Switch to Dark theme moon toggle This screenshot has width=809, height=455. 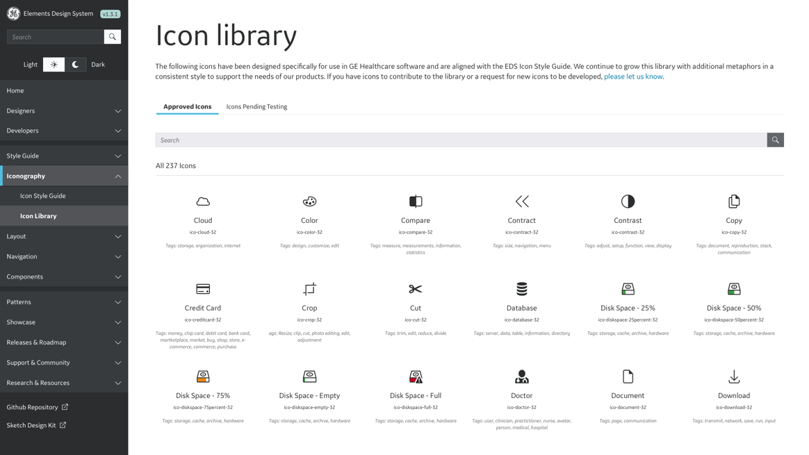(75, 65)
